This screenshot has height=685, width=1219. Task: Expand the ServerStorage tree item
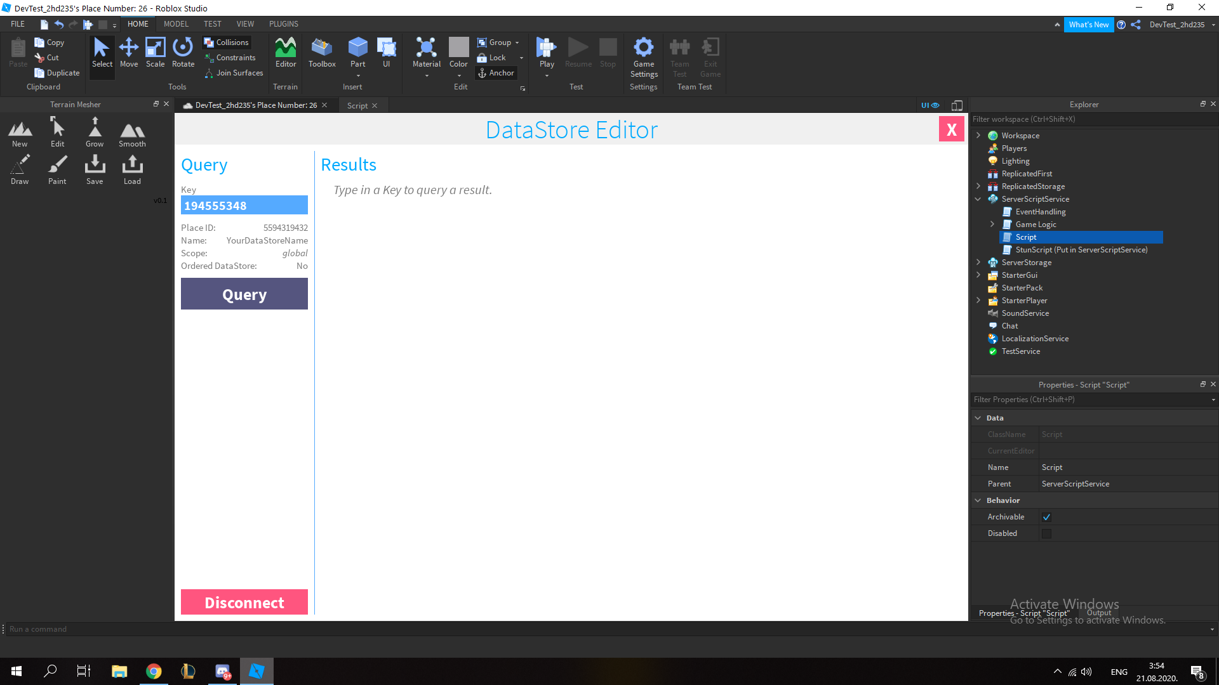pyautogui.click(x=978, y=262)
